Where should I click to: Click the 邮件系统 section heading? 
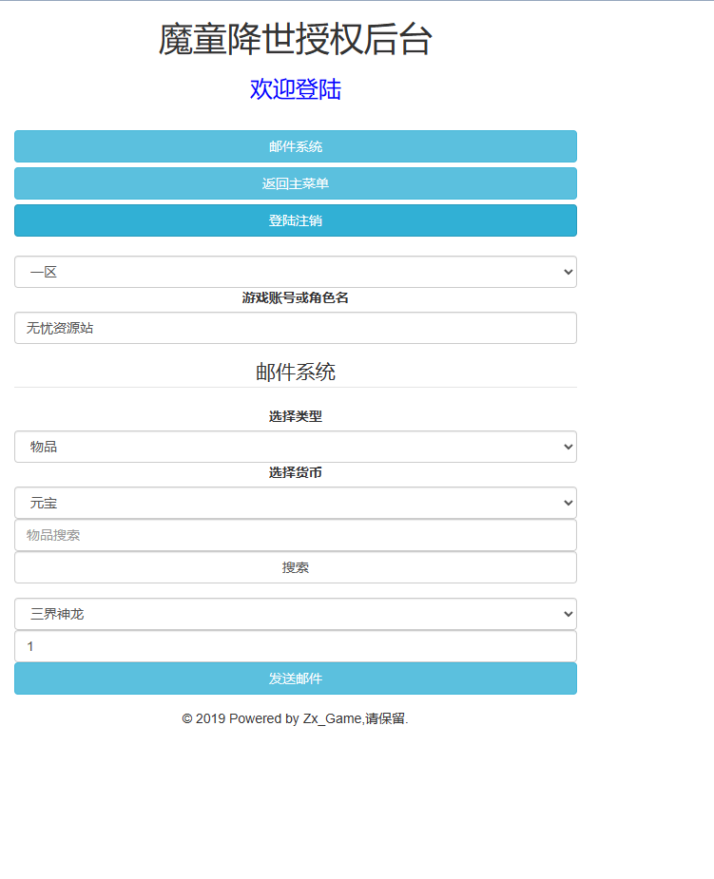click(296, 372)
